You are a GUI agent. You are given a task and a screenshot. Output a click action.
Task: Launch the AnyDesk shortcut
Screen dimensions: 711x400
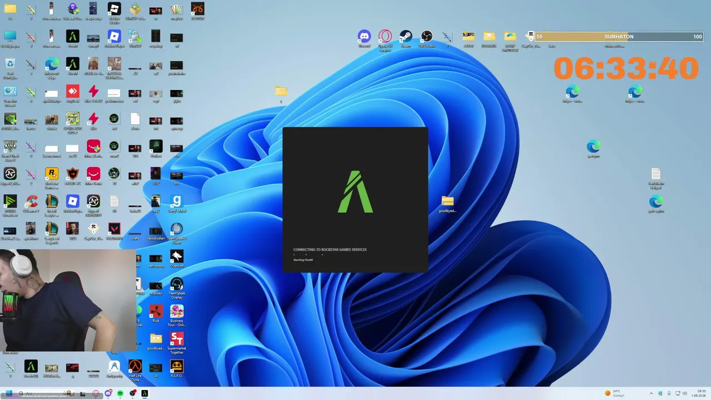point(72,94)
